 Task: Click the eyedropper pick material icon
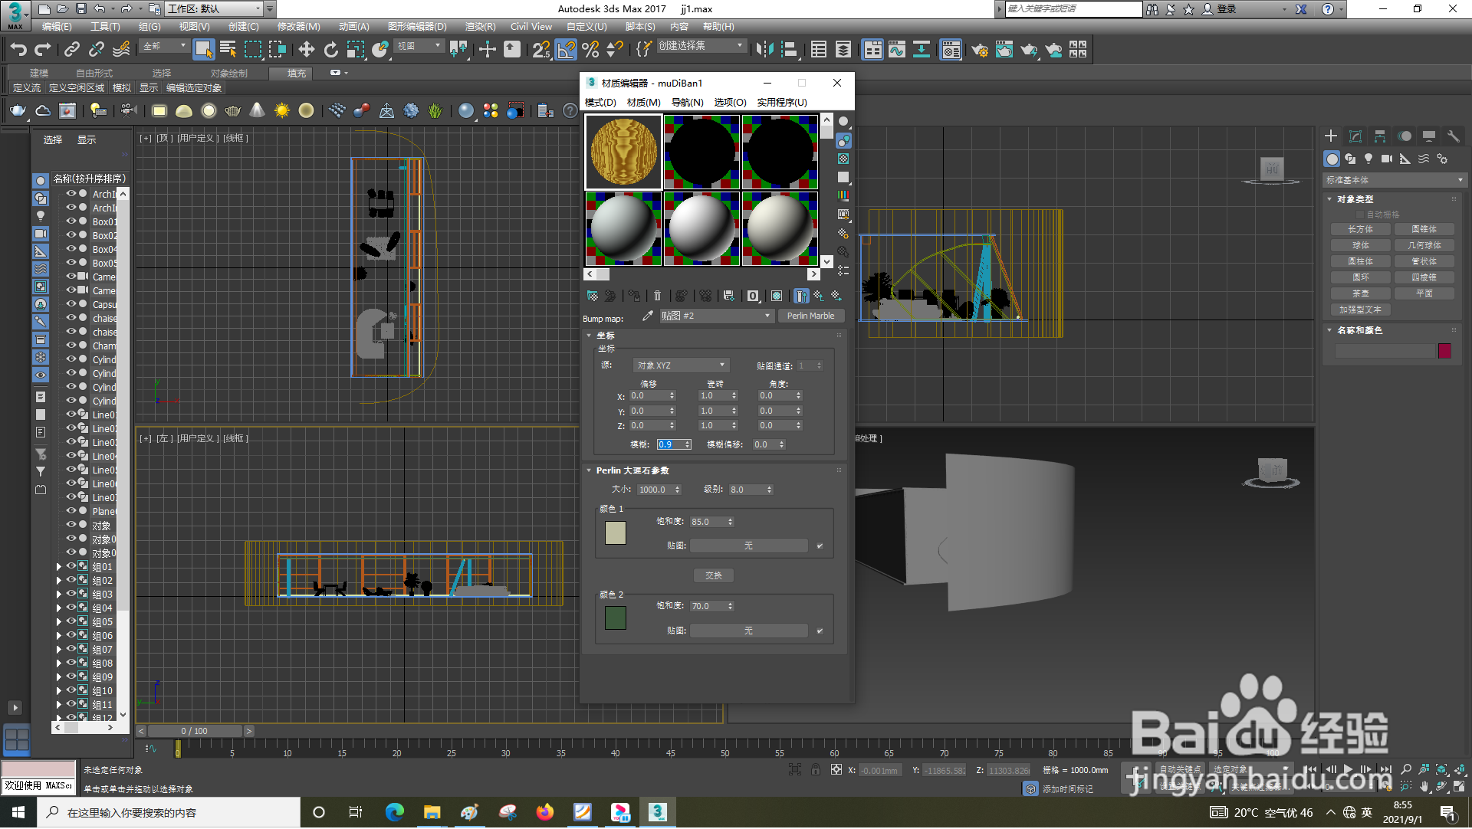(648, 316)
